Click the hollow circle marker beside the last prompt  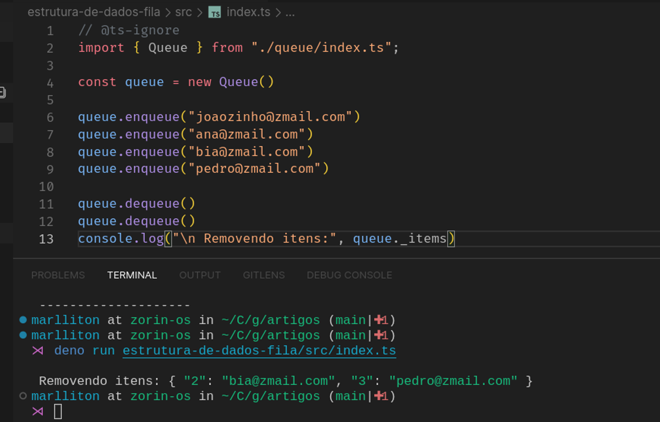[23, 396]
